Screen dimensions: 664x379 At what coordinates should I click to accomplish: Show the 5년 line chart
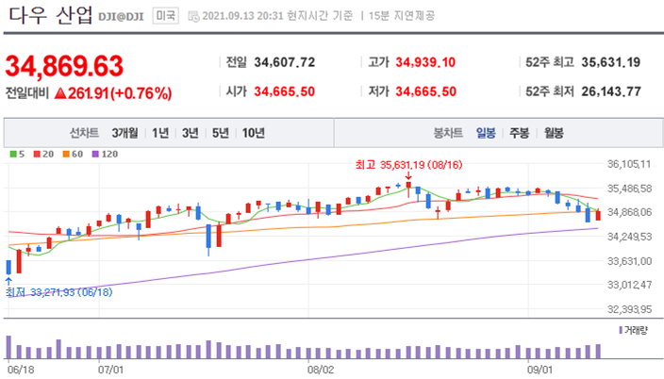tap(220, 133)
